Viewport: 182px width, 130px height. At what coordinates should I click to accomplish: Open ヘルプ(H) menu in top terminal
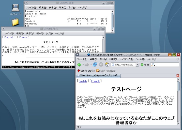[x=82, y=8]
